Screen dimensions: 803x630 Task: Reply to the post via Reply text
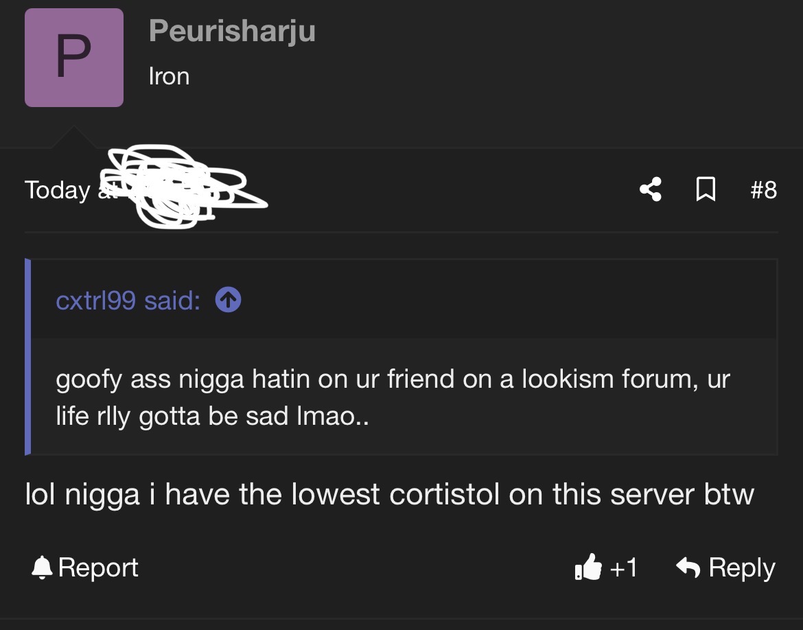pyautogui.click(x=741, y=568)
